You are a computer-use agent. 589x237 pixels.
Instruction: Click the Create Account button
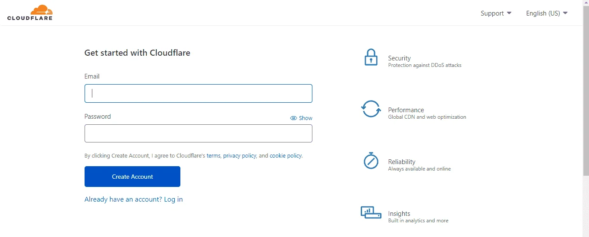tap(132, 177)
